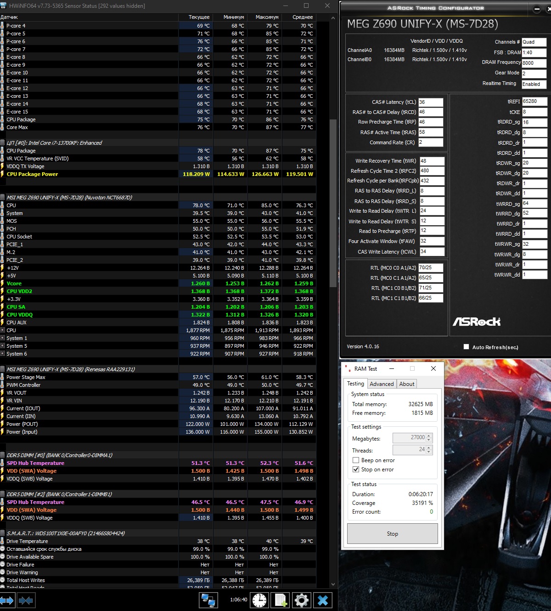Click HWiNFO64 title bar app icon
Image resolution: width=551 pixels, height=611 pixels.
[4, 6]
